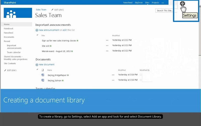Open Important announcements under Recent

14,47
